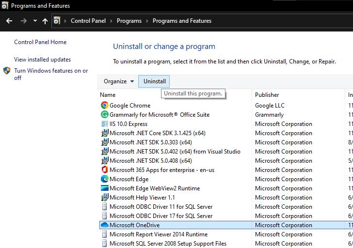Click the .NET SDK 5.0.408 icon
The image size is (353, 248).
(104, 161)
